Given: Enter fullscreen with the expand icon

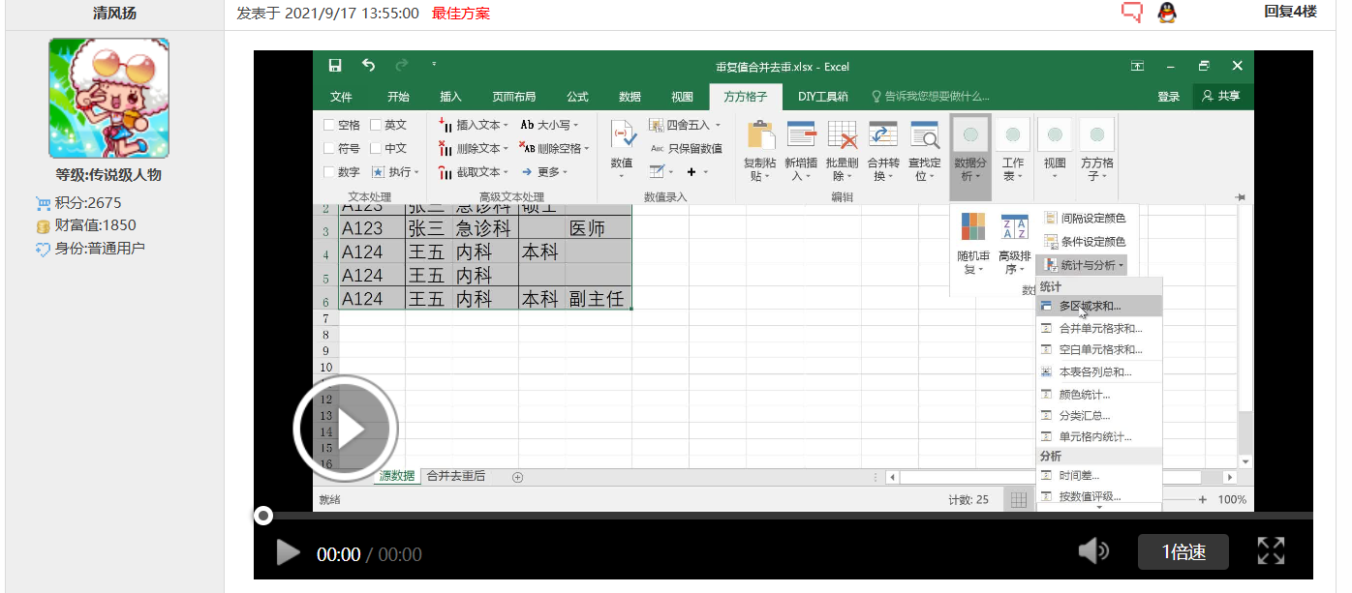Looking at the screenshot, I should [1271, 551].
